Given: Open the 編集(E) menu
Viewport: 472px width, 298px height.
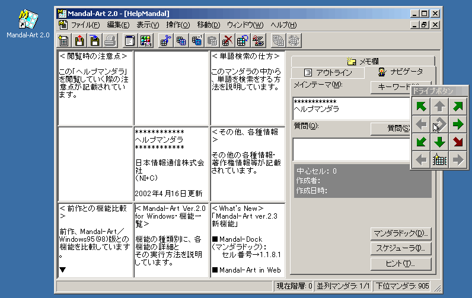Looking at the screenshot, I should tap(118, 25).
